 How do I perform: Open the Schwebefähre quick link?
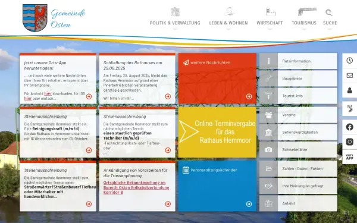point(298,149)
